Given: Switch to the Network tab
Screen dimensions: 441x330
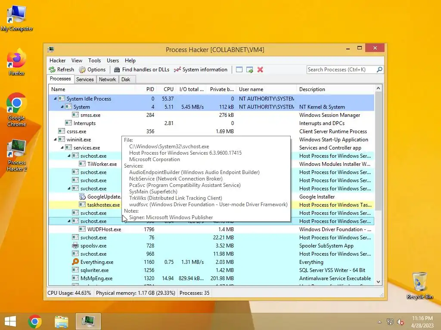Looking at the screenshot, I should (x=107, y=79).
